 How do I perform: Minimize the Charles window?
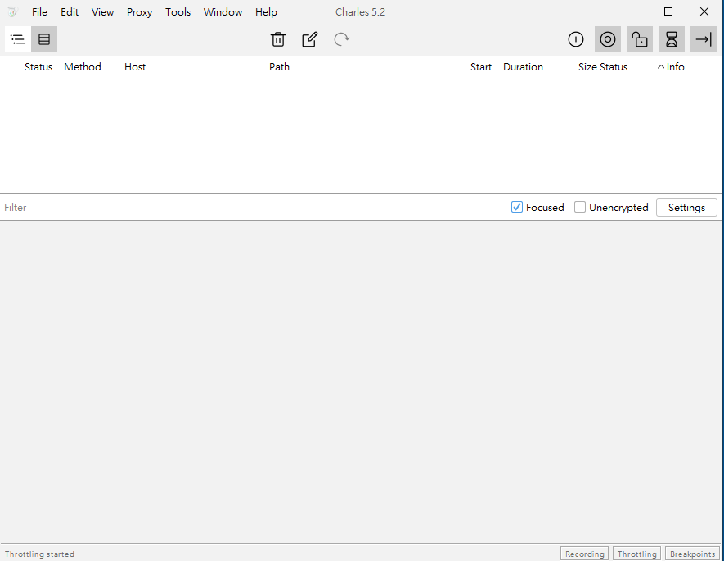click(632, 11)
